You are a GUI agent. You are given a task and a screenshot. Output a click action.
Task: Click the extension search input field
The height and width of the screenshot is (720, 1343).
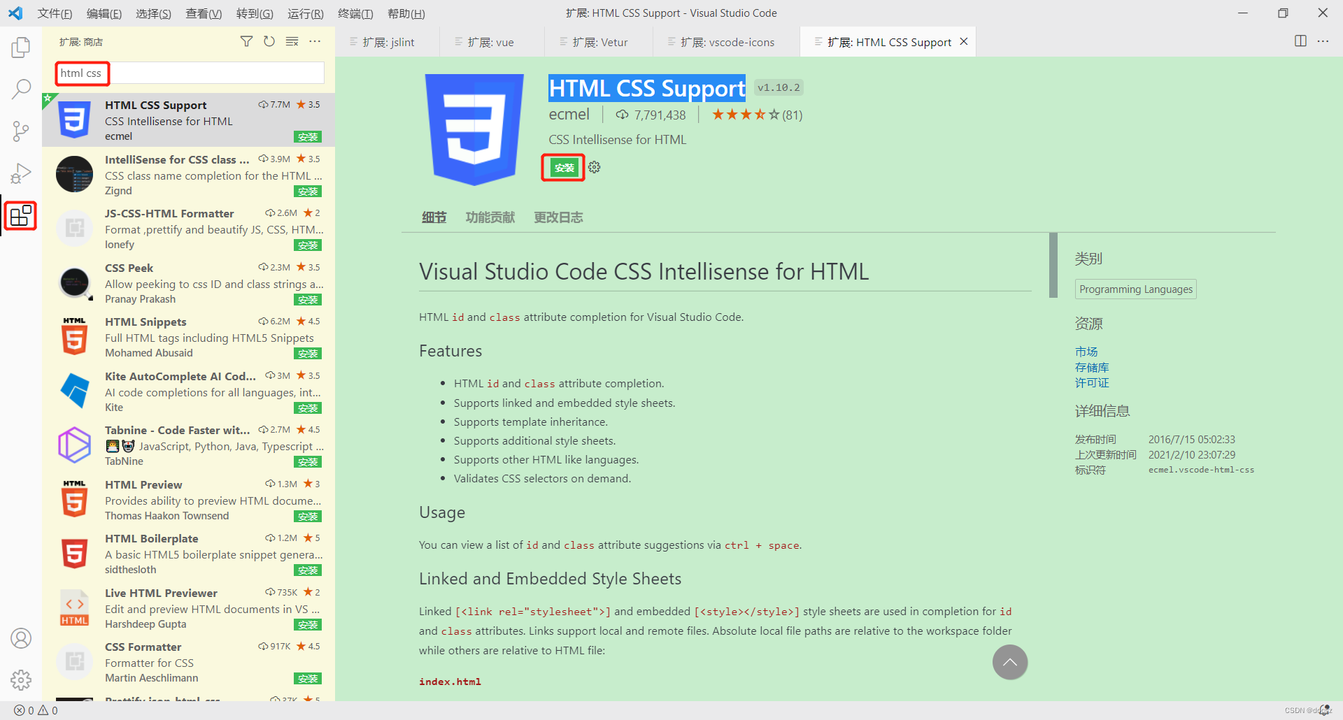pos(190,73)
